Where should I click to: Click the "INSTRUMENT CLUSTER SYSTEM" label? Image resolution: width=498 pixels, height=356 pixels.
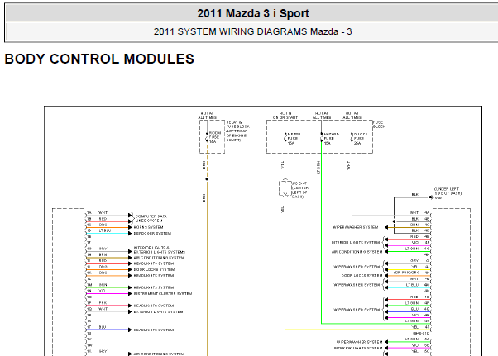(163, 294)
